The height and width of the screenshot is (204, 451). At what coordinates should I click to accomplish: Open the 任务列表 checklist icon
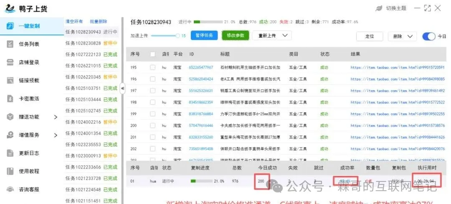(10, 44)
